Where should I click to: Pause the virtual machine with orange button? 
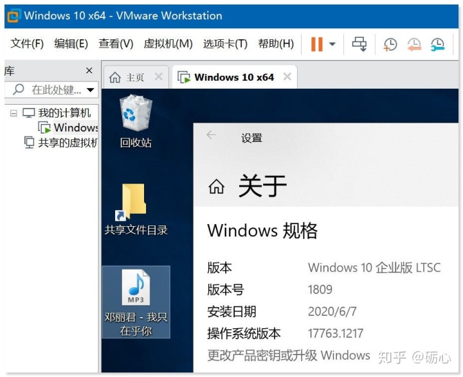[x=317, y=44]
